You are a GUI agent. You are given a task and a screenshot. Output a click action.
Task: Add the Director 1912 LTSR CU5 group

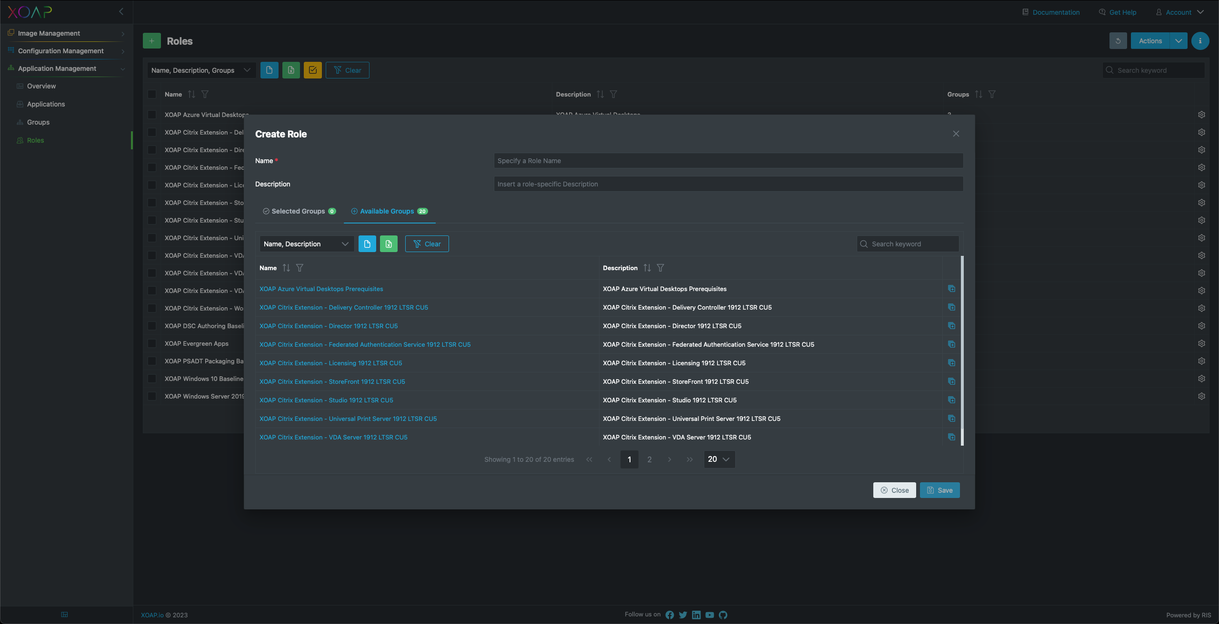tap(951, 326)
